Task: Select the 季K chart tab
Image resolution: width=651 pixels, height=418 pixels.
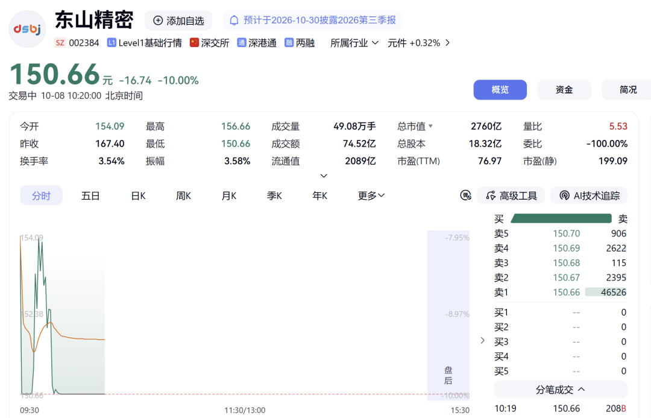Action: point(274,195)
